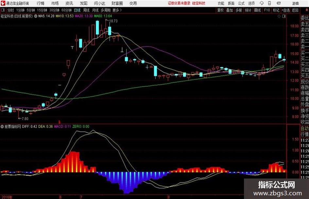Click the month 7 timeline marker

[81, 197]
